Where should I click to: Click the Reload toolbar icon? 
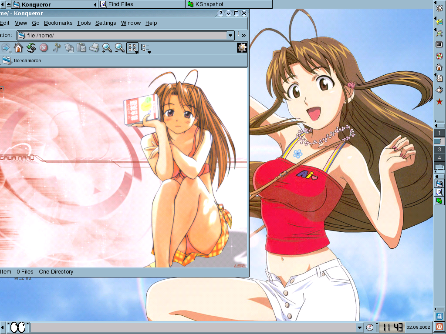pos(31,48)
